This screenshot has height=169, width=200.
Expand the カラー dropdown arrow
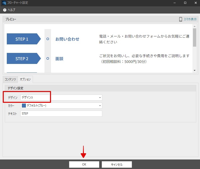click(x=100, y=106)
